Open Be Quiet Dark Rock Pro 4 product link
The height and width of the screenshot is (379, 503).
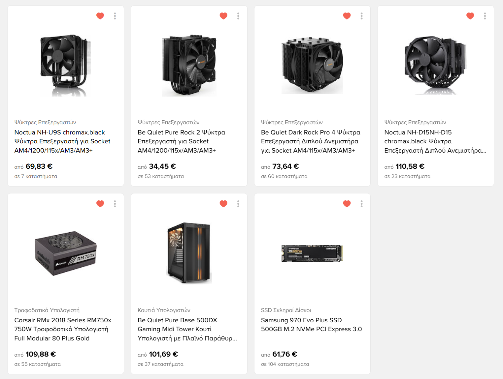(x=311, y=141)
